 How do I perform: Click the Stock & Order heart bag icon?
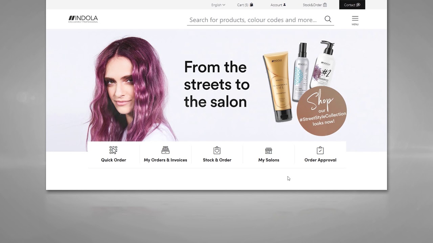click(x=217, y=150)
